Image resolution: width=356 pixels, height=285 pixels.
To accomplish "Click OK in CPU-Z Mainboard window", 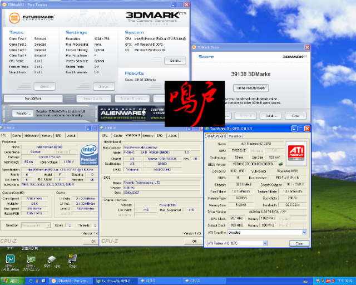I will coord(194,241).
